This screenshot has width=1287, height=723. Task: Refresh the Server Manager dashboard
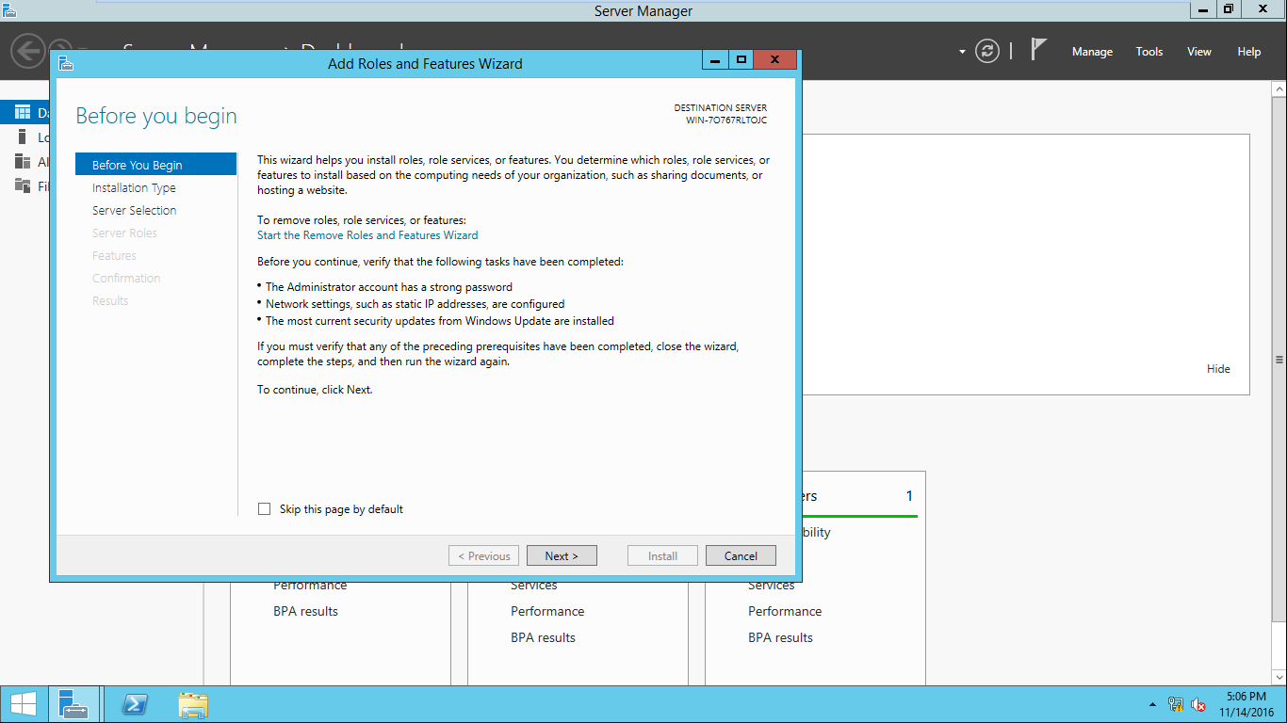tap(986, 51)
